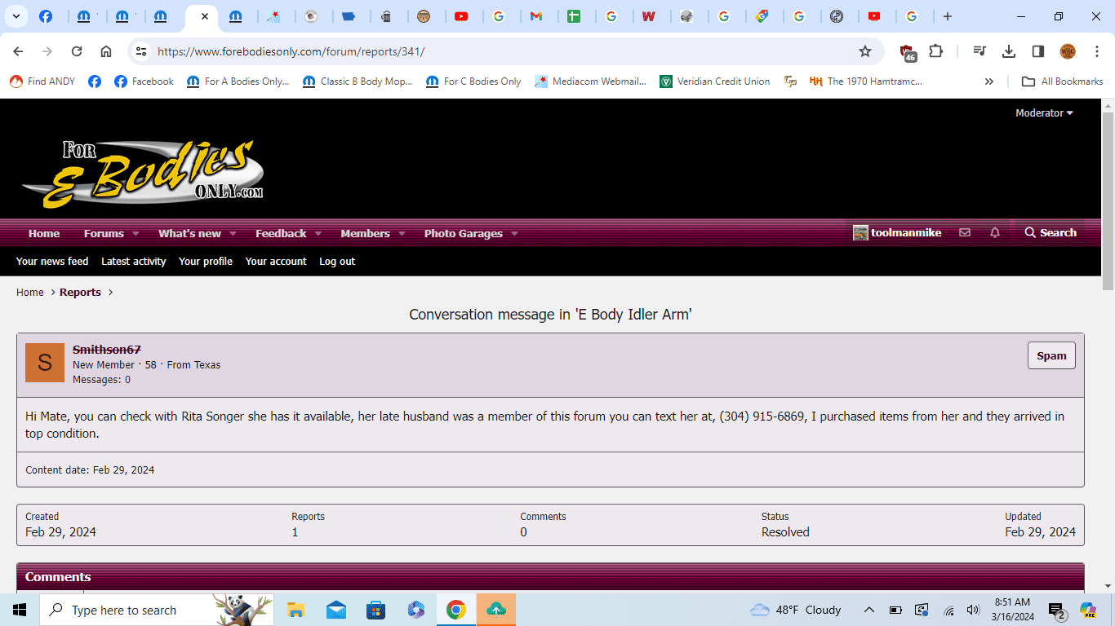The width and height of the screenshot is (1115, 626).
Task: Click the For E Bodies Only logo
Action: pyautogui.click(x=143, y=174)
